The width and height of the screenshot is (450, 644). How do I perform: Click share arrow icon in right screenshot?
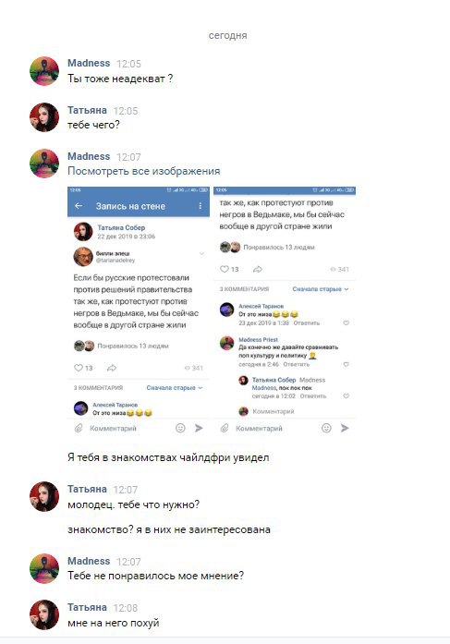pyautogui.click(x=258, y=269)
